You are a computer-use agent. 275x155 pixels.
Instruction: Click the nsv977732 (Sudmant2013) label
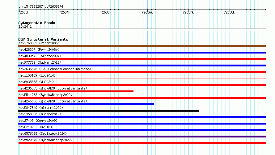[x=40, y=62]
